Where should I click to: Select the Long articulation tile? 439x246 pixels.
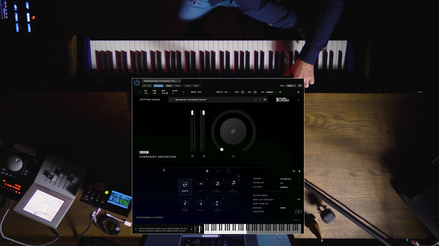click(201, 187)
